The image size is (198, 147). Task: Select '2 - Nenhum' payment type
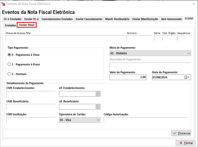[x=9, y=74]
